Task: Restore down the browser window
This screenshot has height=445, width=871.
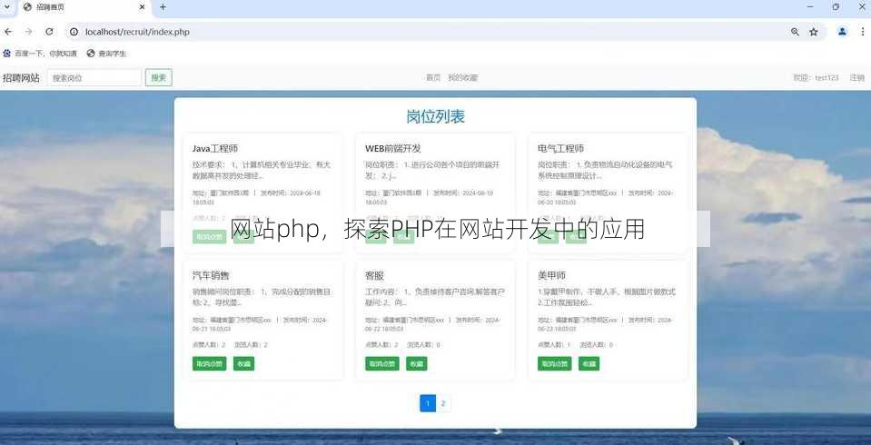Action: tap(836, 7)
